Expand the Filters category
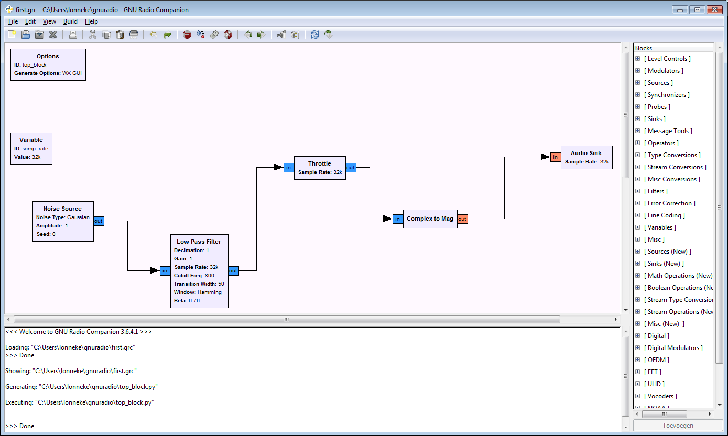Viewport: 728px width, 436px height. [x=638, y=191]
